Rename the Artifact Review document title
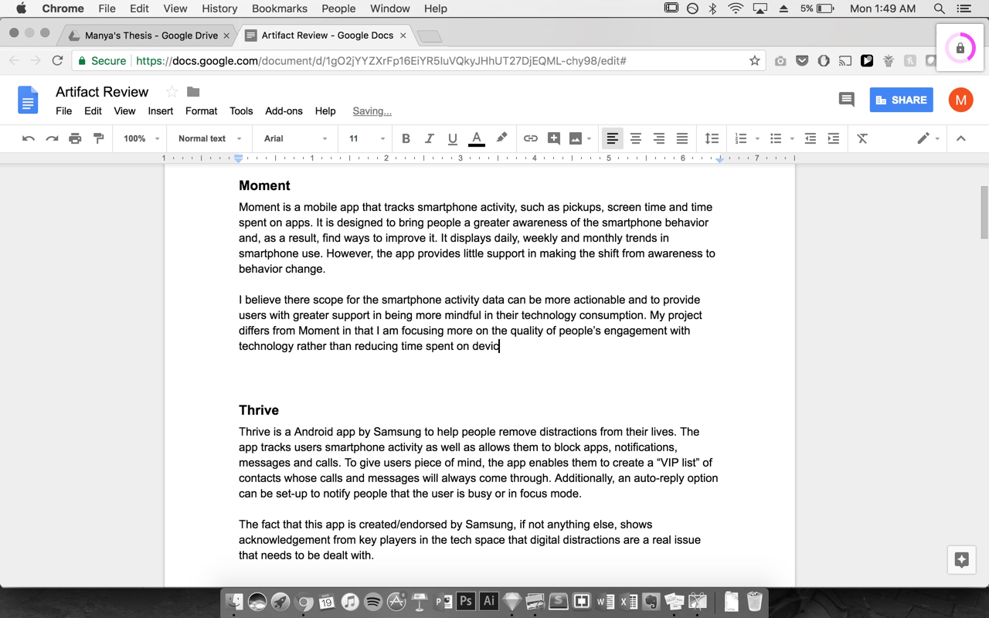 click(102, 92)
